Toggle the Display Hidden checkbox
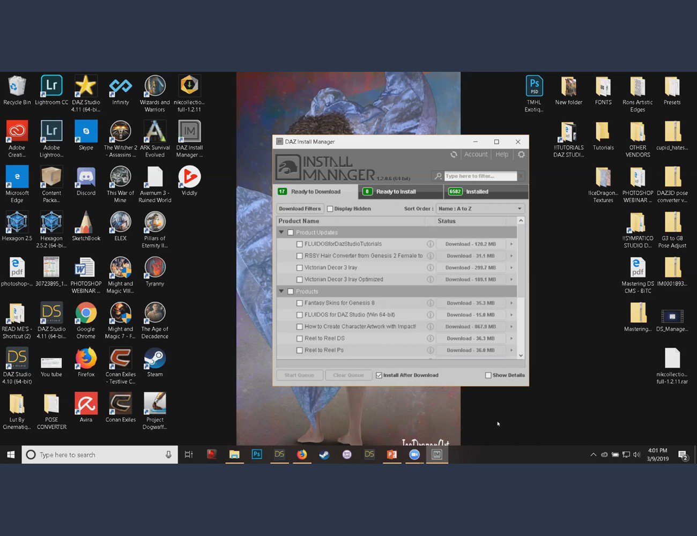Screen dimensions: 697x536 (330, 209)
